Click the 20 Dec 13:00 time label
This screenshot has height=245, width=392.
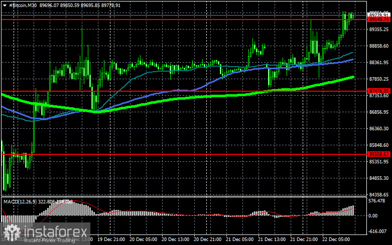point(175,240)
